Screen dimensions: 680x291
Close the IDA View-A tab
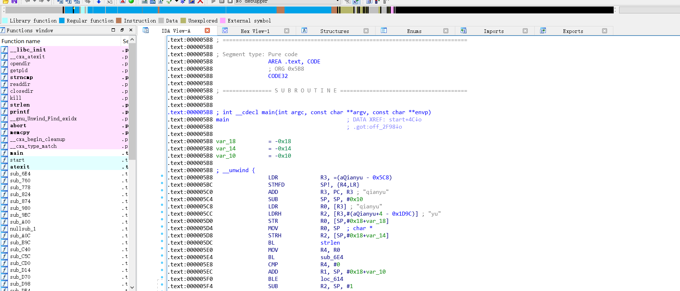pyautogui.click(x=207, y=30)
